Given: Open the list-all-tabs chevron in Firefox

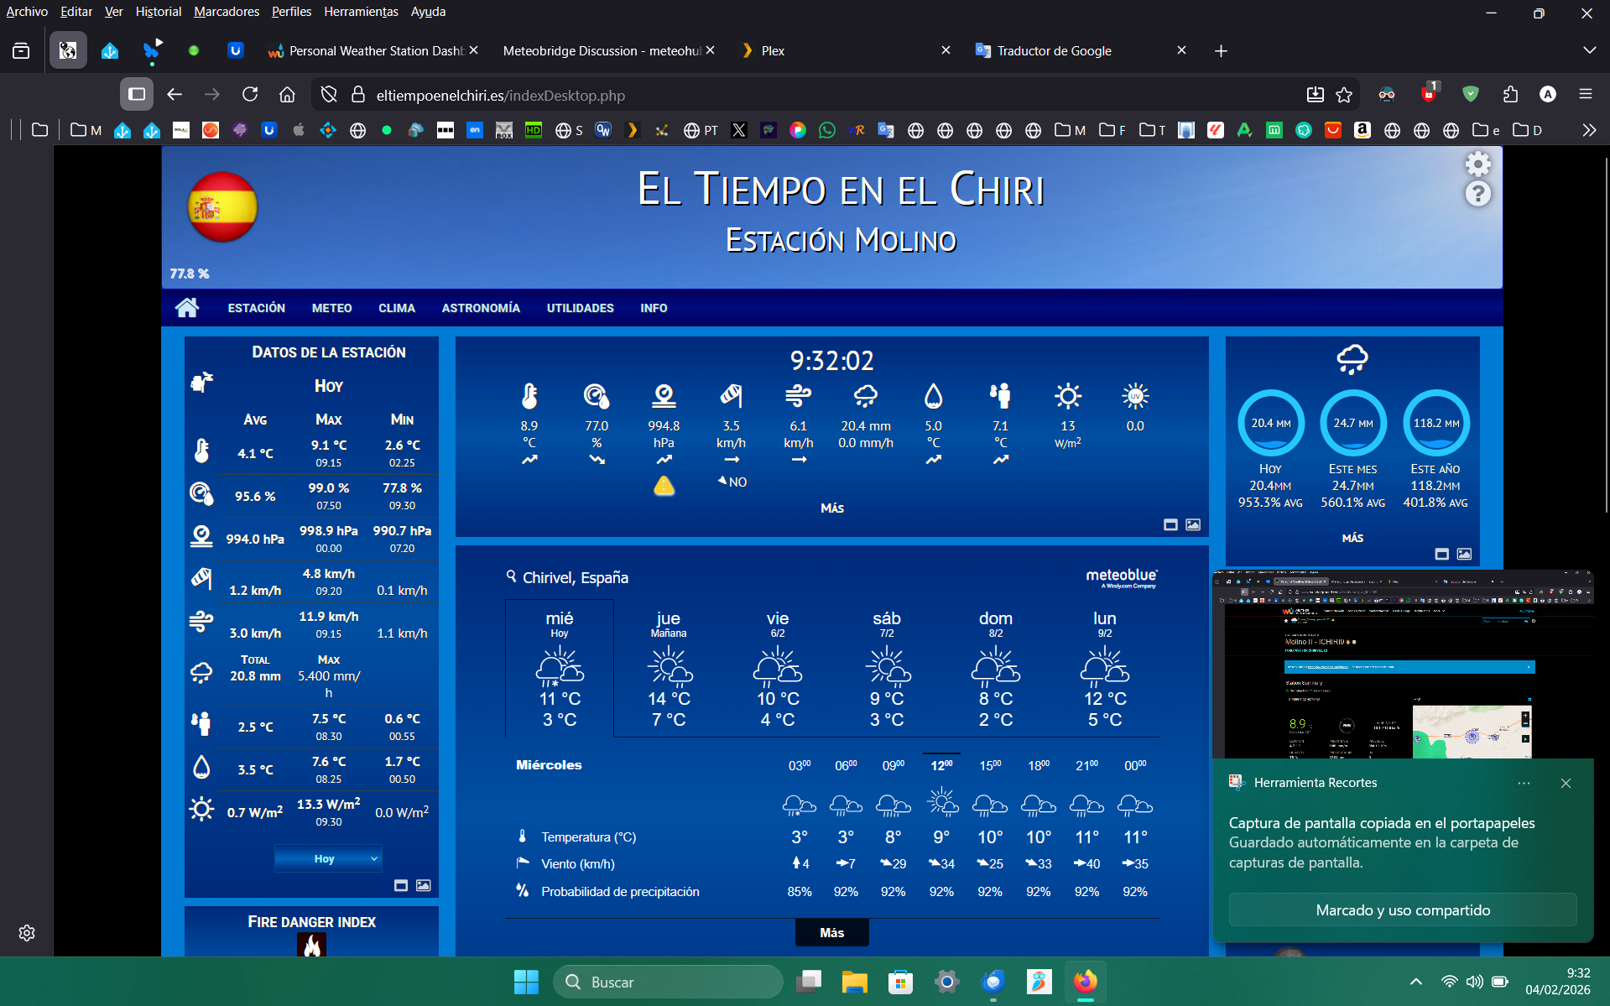Looking at the screenshot, I should pos(1588,50).
